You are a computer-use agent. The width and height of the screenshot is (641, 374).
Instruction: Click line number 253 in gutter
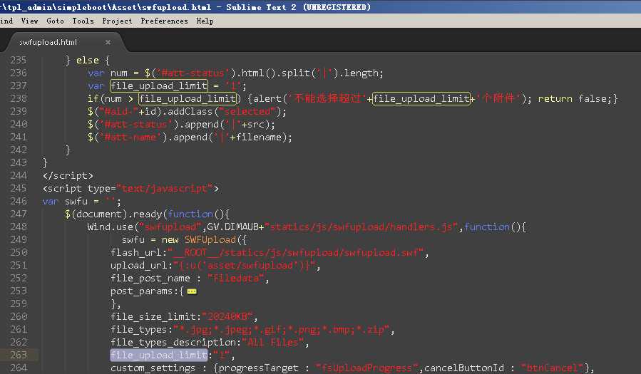(x=19, y=291)
